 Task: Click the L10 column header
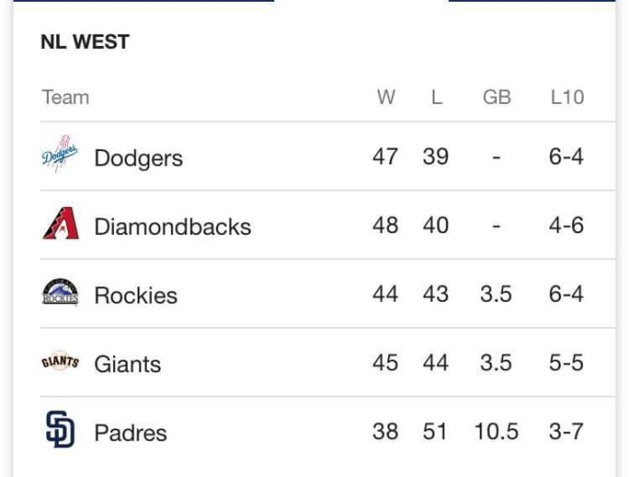click(x=567, y=98)
